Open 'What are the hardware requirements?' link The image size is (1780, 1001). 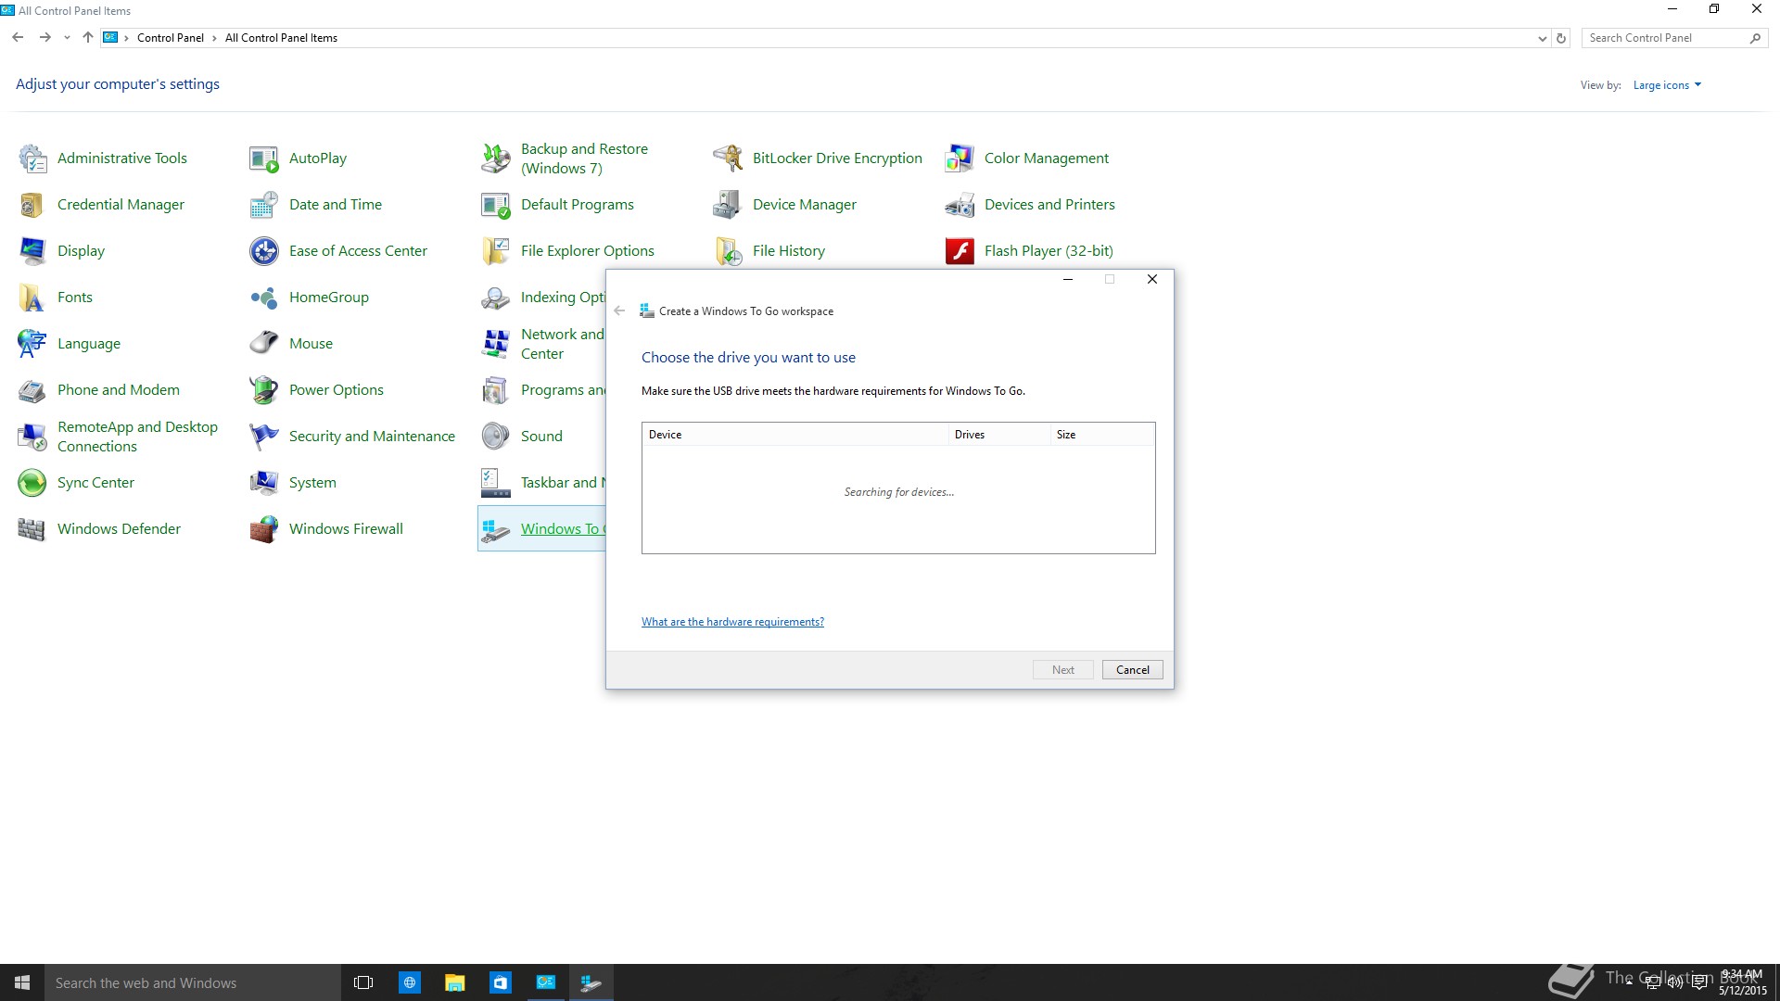[x=732, y=622]
